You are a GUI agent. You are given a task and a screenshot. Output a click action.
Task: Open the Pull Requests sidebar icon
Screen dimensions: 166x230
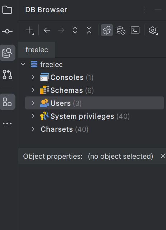(x=7, y=75)
